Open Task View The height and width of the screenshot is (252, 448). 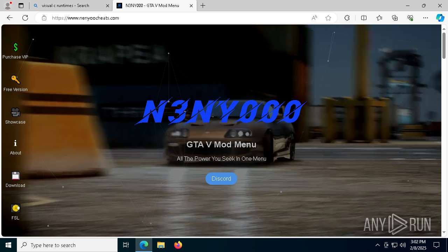coord(126,245)
